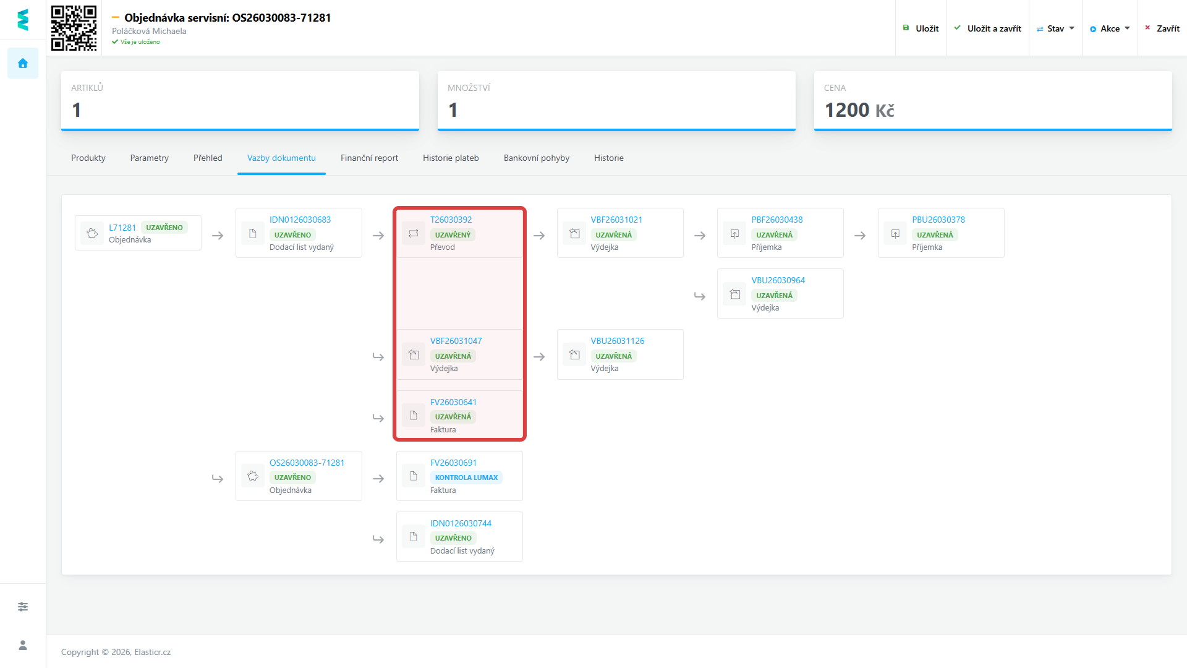1187x668 pixels.
Task: Click the VBF26031021 výdejka icon
Action: (x=574, y=233)
